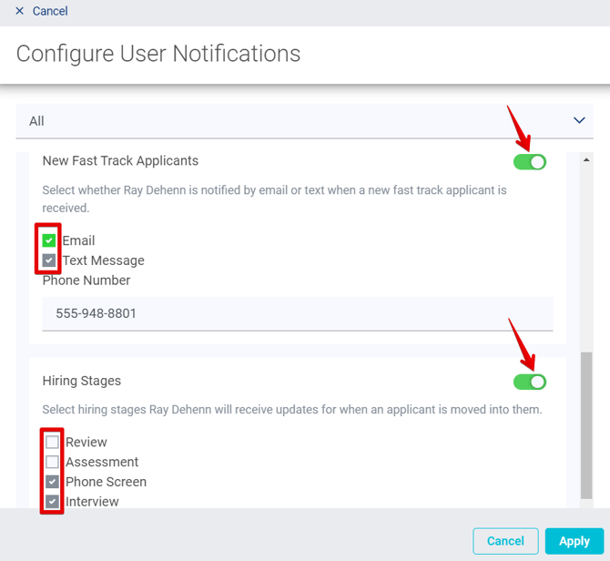
Task: Check the Review hiring stage box
Action: click(52, 443)
